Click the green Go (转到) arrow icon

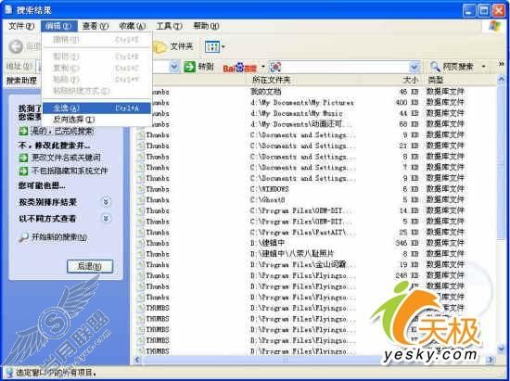tap(189, 67)
